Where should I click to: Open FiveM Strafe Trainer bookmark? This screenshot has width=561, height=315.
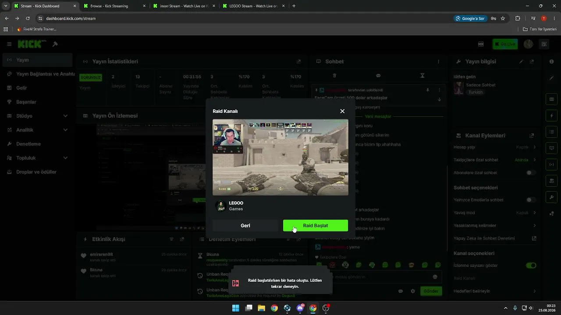point(37,29)
